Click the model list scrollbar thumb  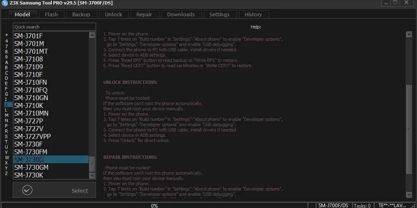(92, 164)
